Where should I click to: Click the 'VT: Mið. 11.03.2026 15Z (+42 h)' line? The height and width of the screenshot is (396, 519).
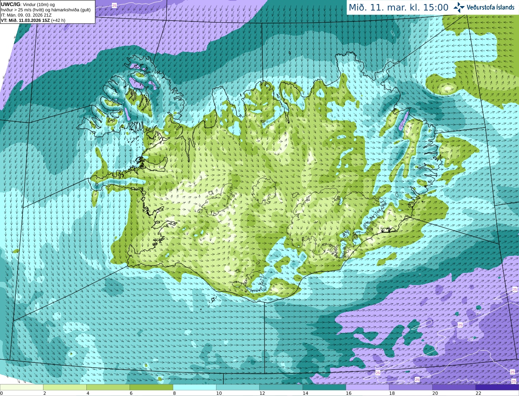pyautogui.click(x=33, y=20)
